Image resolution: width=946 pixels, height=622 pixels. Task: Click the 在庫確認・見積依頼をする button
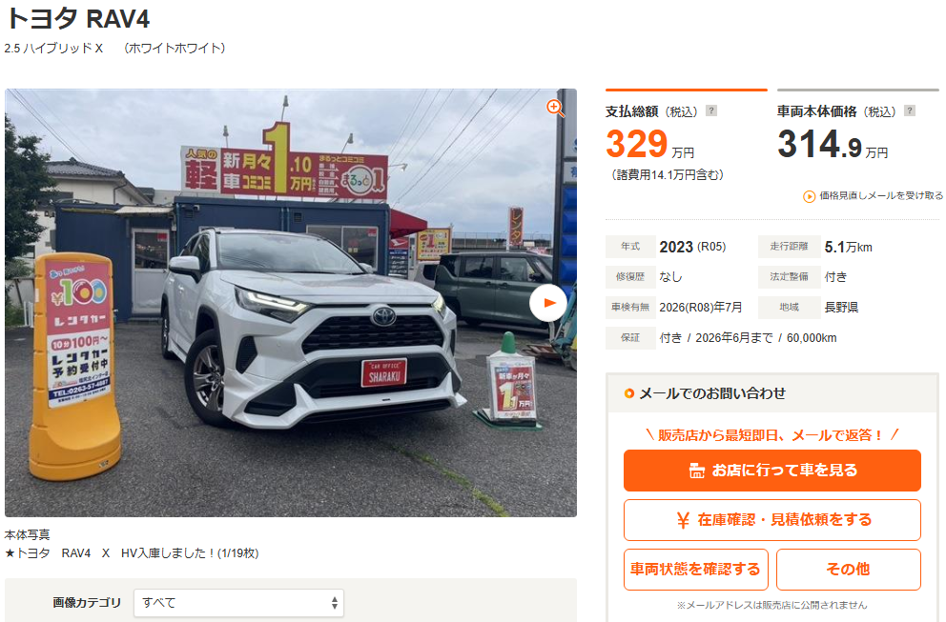[772, 519]
